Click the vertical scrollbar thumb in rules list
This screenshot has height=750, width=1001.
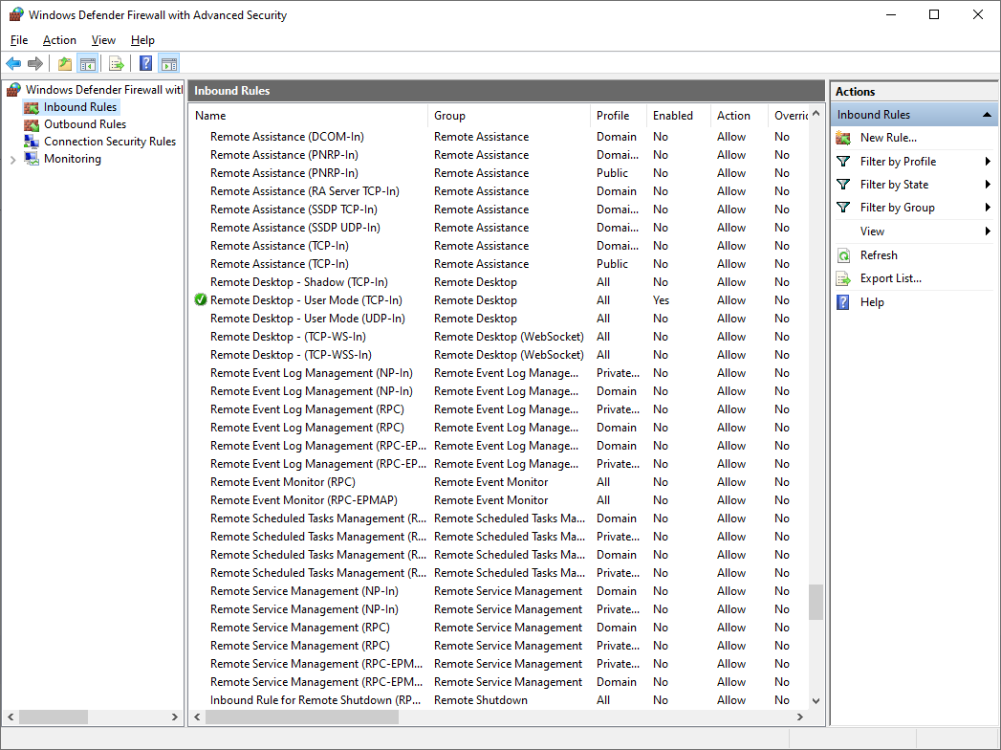[x=816, y=602]
